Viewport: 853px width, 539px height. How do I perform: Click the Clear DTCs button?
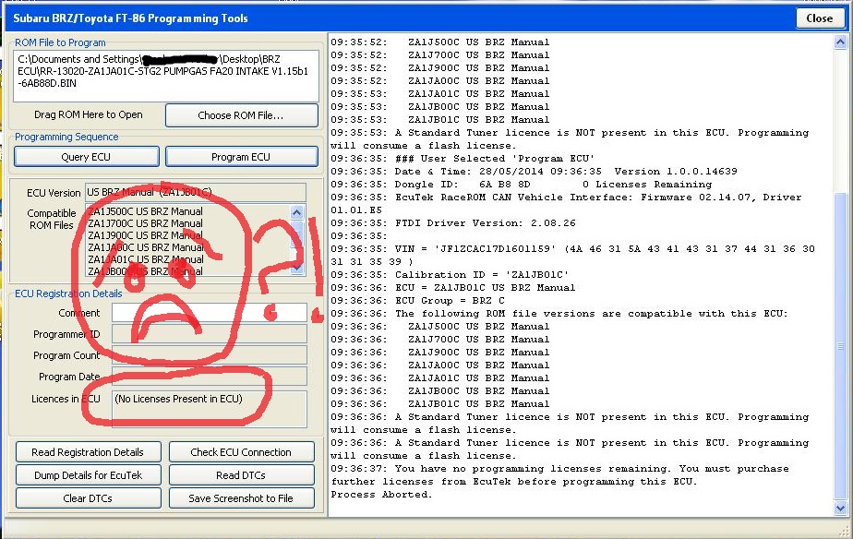pos(88,498)
